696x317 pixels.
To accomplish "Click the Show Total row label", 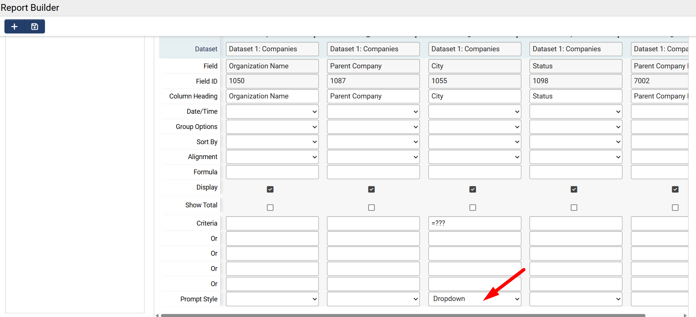I will point(201,205).
